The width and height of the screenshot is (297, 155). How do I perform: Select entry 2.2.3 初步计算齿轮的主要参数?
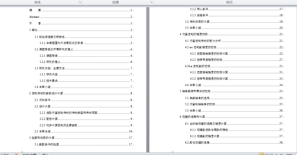87,125
